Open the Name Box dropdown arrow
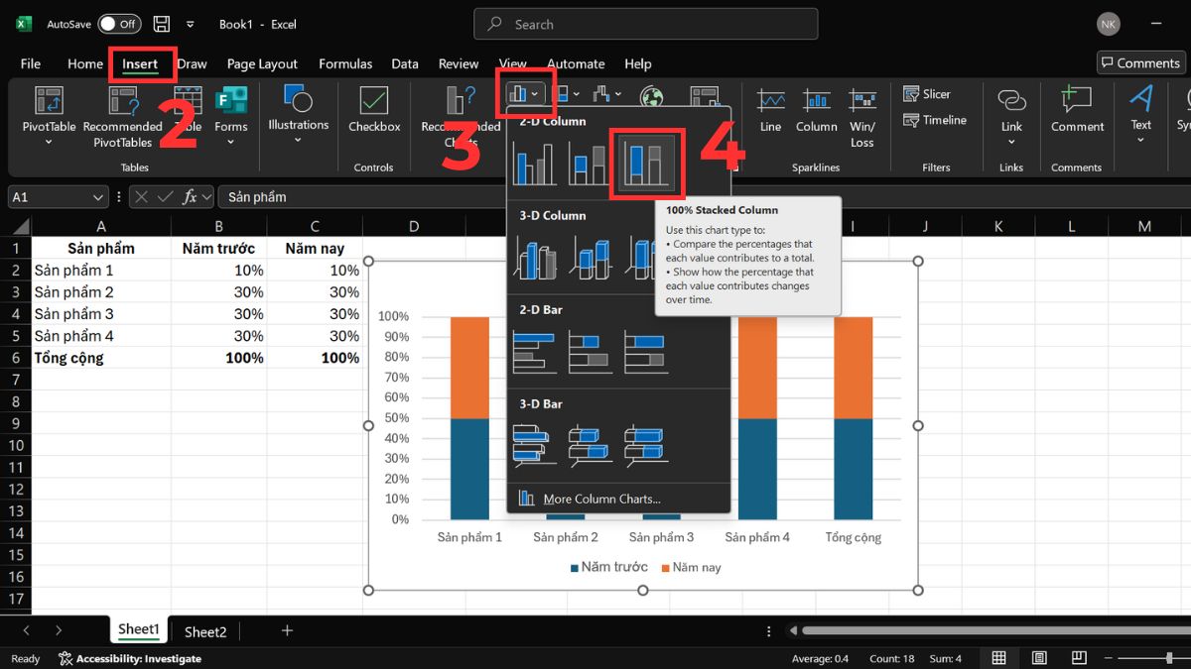The width and height of the screenshot is (1191, 669). pos(97,197)
